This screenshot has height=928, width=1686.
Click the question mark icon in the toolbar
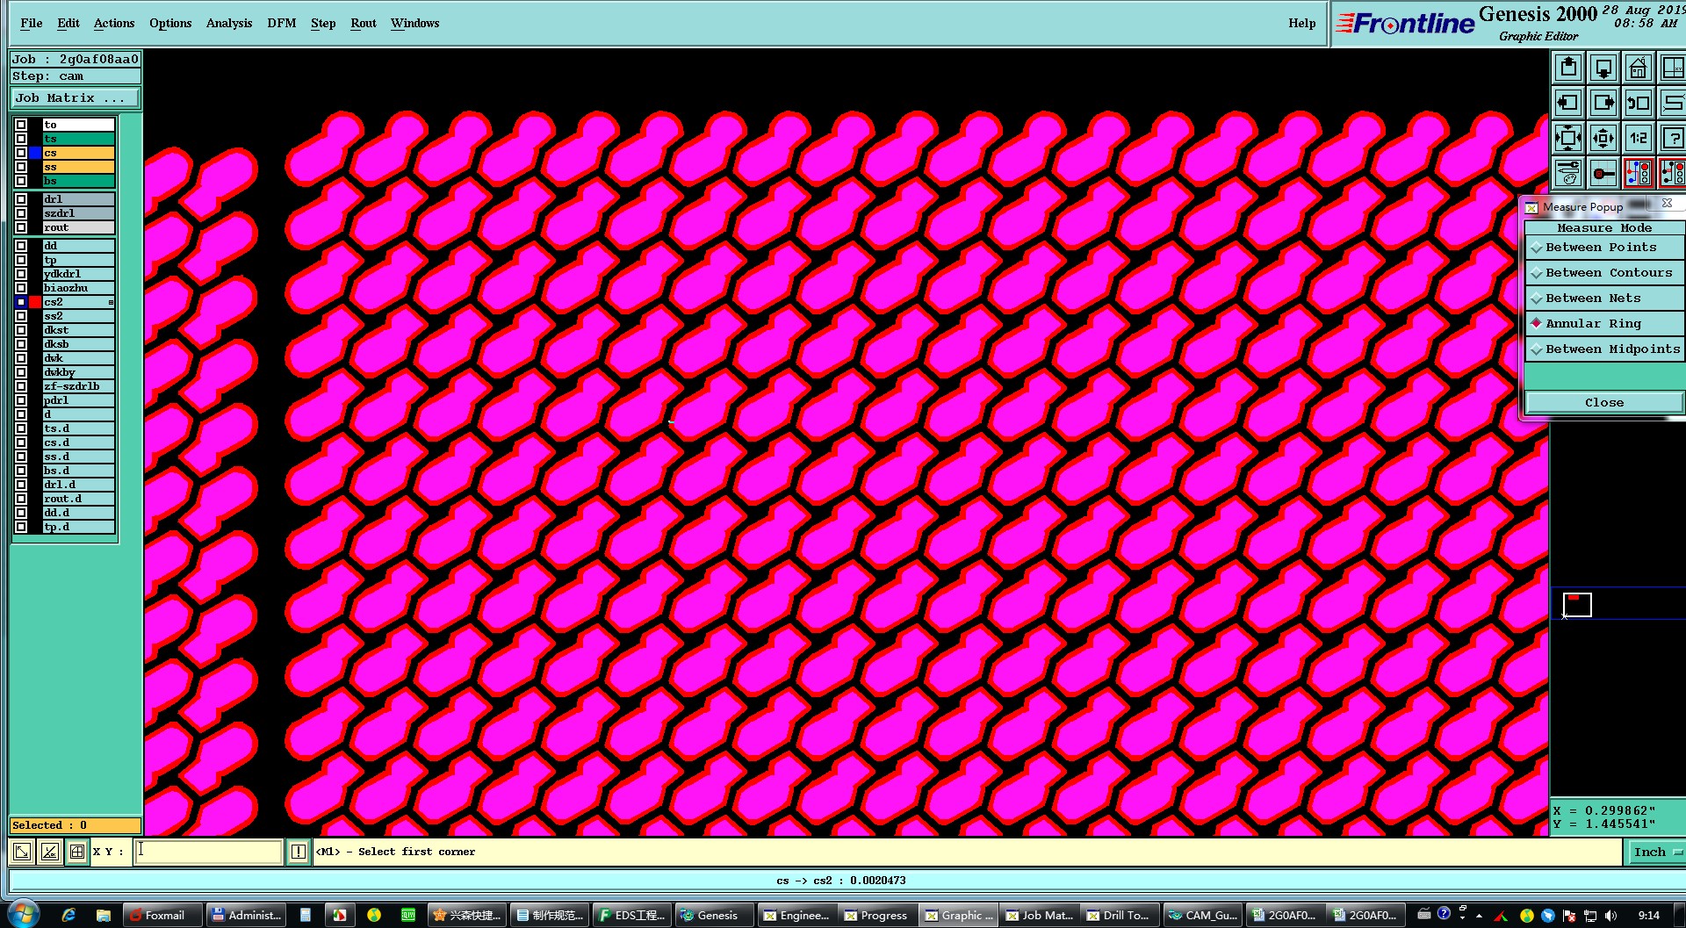click(x=1672, y=138)
